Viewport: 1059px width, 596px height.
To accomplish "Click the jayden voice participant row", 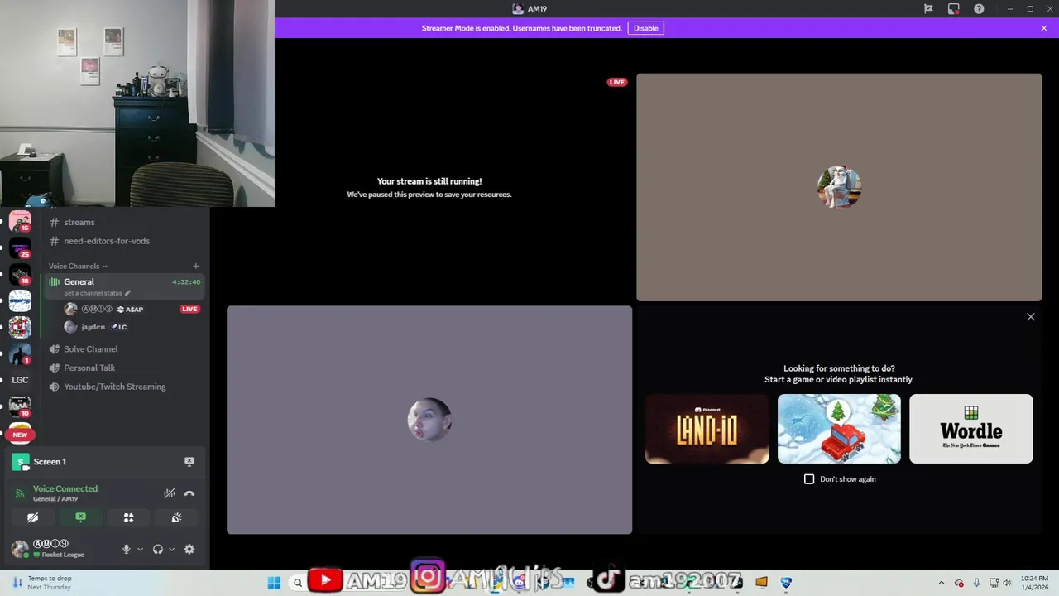I will point(132,327).
